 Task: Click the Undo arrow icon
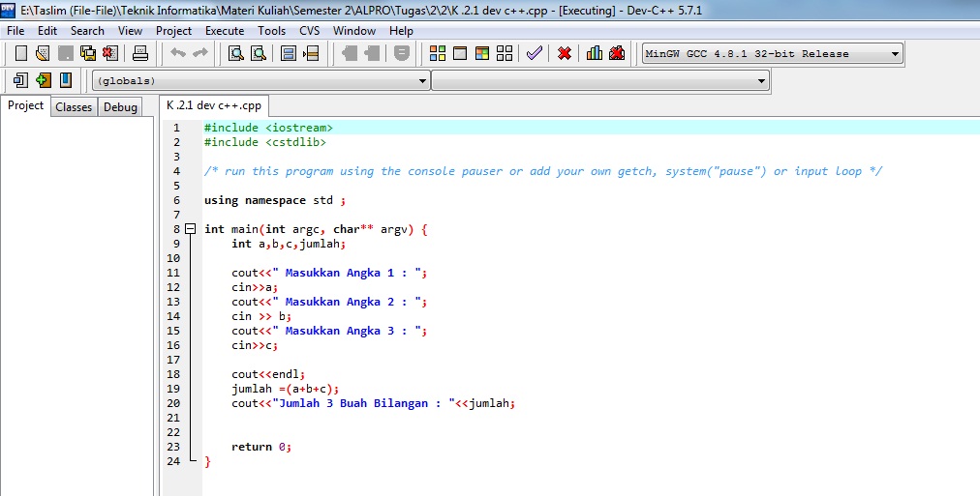(x=178, y=53)
